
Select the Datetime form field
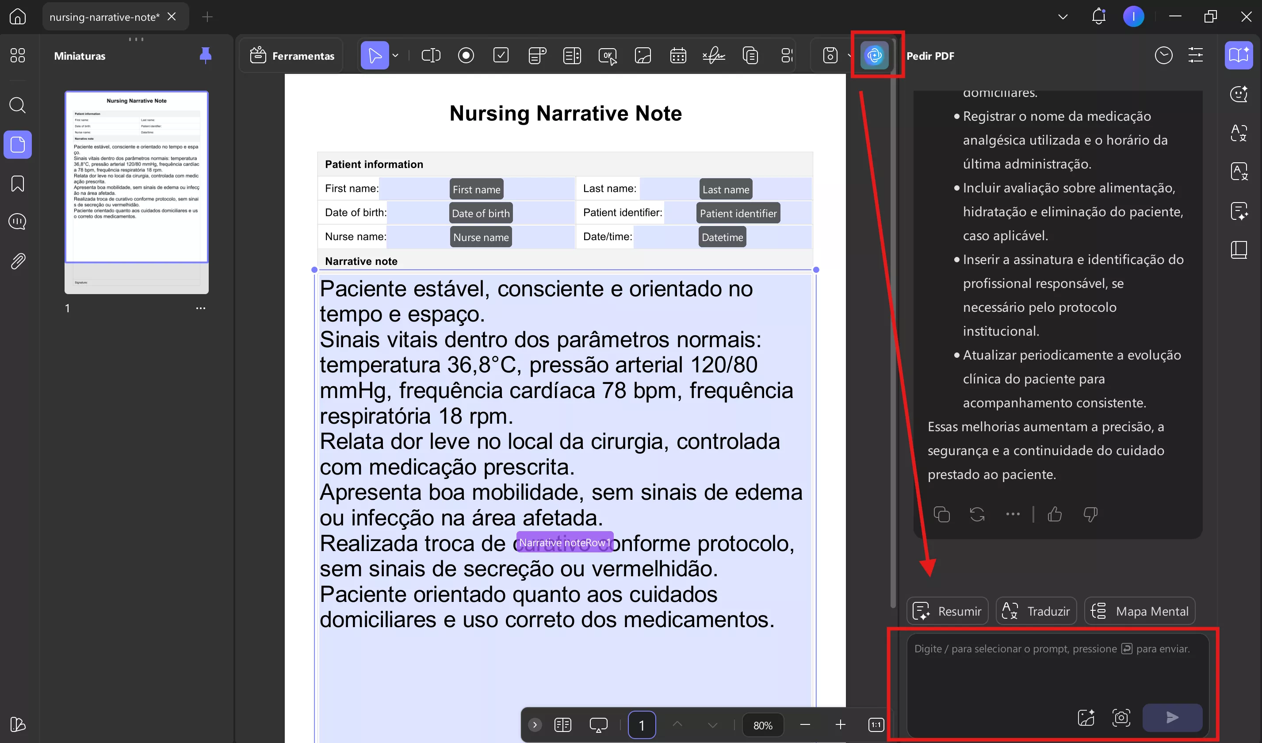tap(722, 237)
